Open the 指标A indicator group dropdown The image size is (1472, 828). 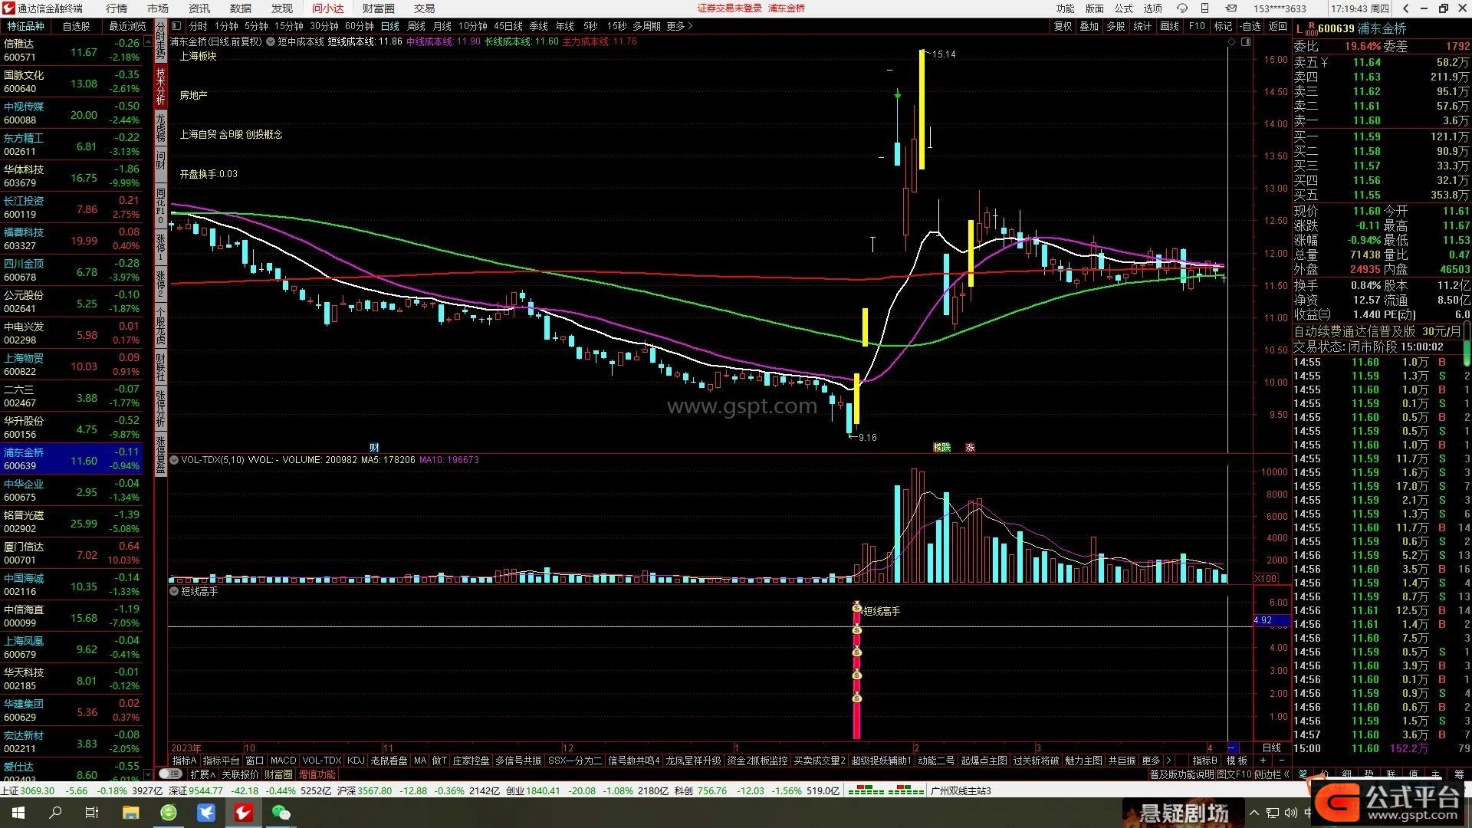click(184, 761)
